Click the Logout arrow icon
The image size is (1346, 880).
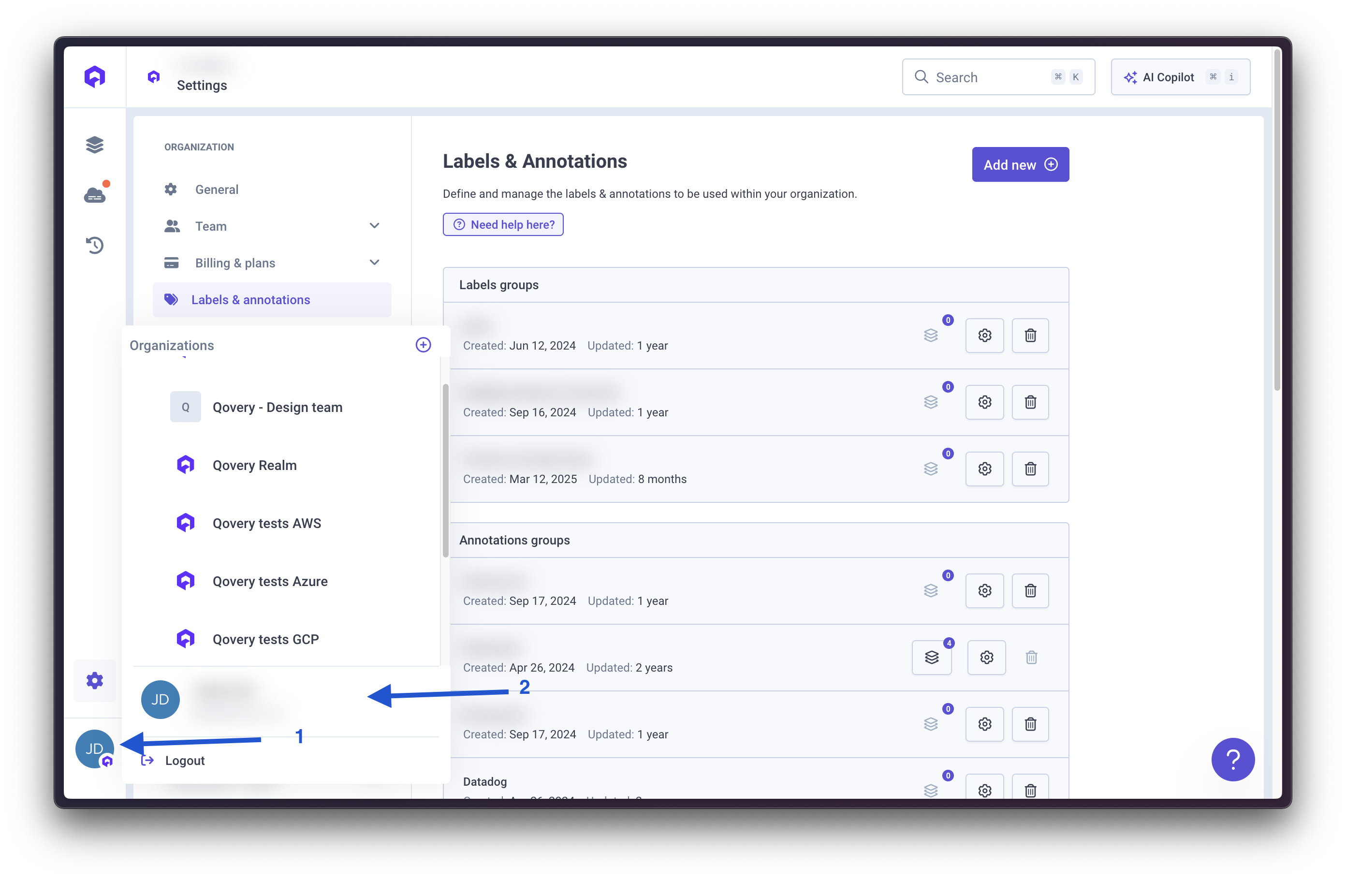[x=146, y=760]
